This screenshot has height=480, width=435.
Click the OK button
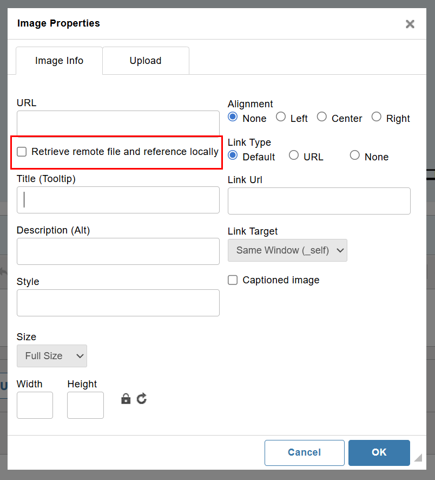pyautogui.click(x=379, y=453)
